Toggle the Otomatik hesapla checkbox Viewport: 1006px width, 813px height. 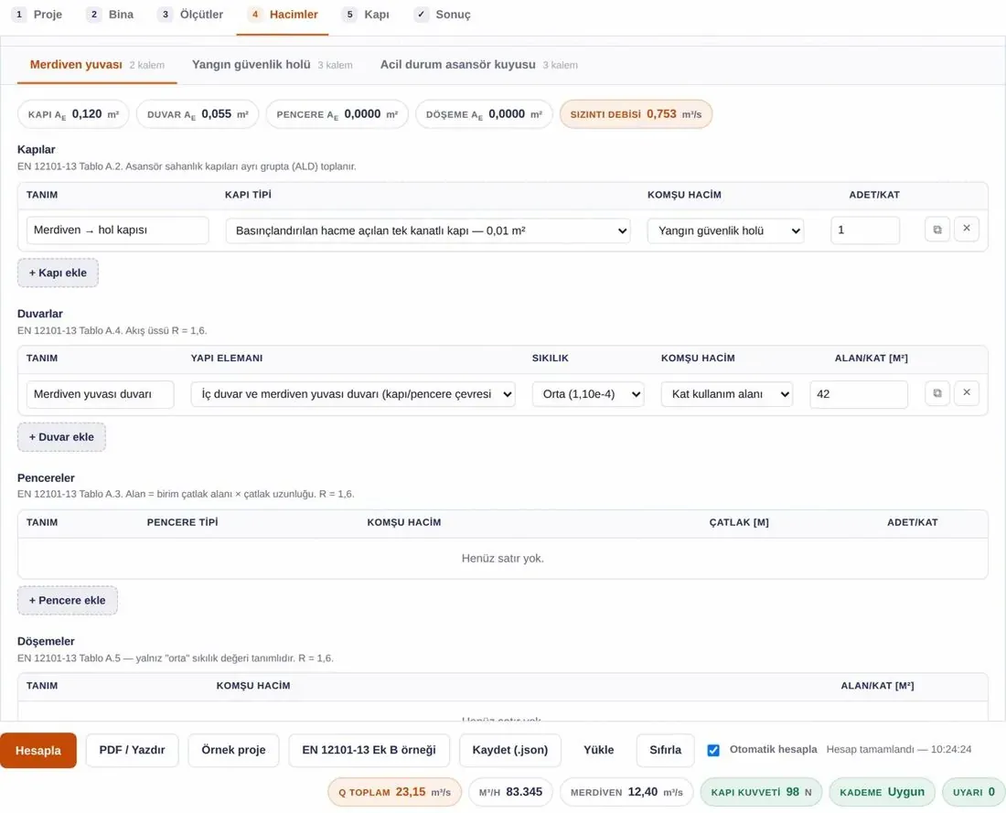tap(712, 750)
